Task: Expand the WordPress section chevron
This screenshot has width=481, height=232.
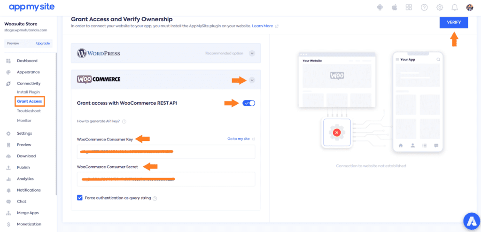Action: (252, 54)
